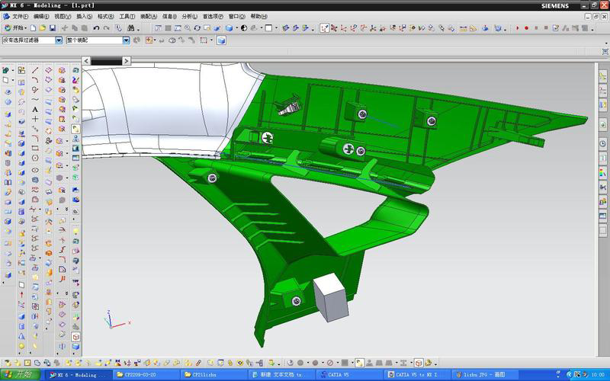Open file using the folder icon
This screenshot has width=610, height=381.
(x=43, y=28)
